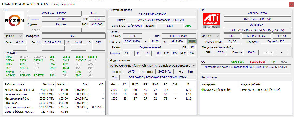294x117 pixels.
Task: Select the Максимальный буст row
Action: (x=54, y=98)
